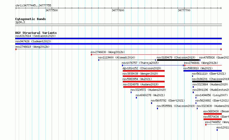Click the chr1:34777445..34777755 region label
The width and height of the screenshot is (229, 140).
click(x=33, y=5)
